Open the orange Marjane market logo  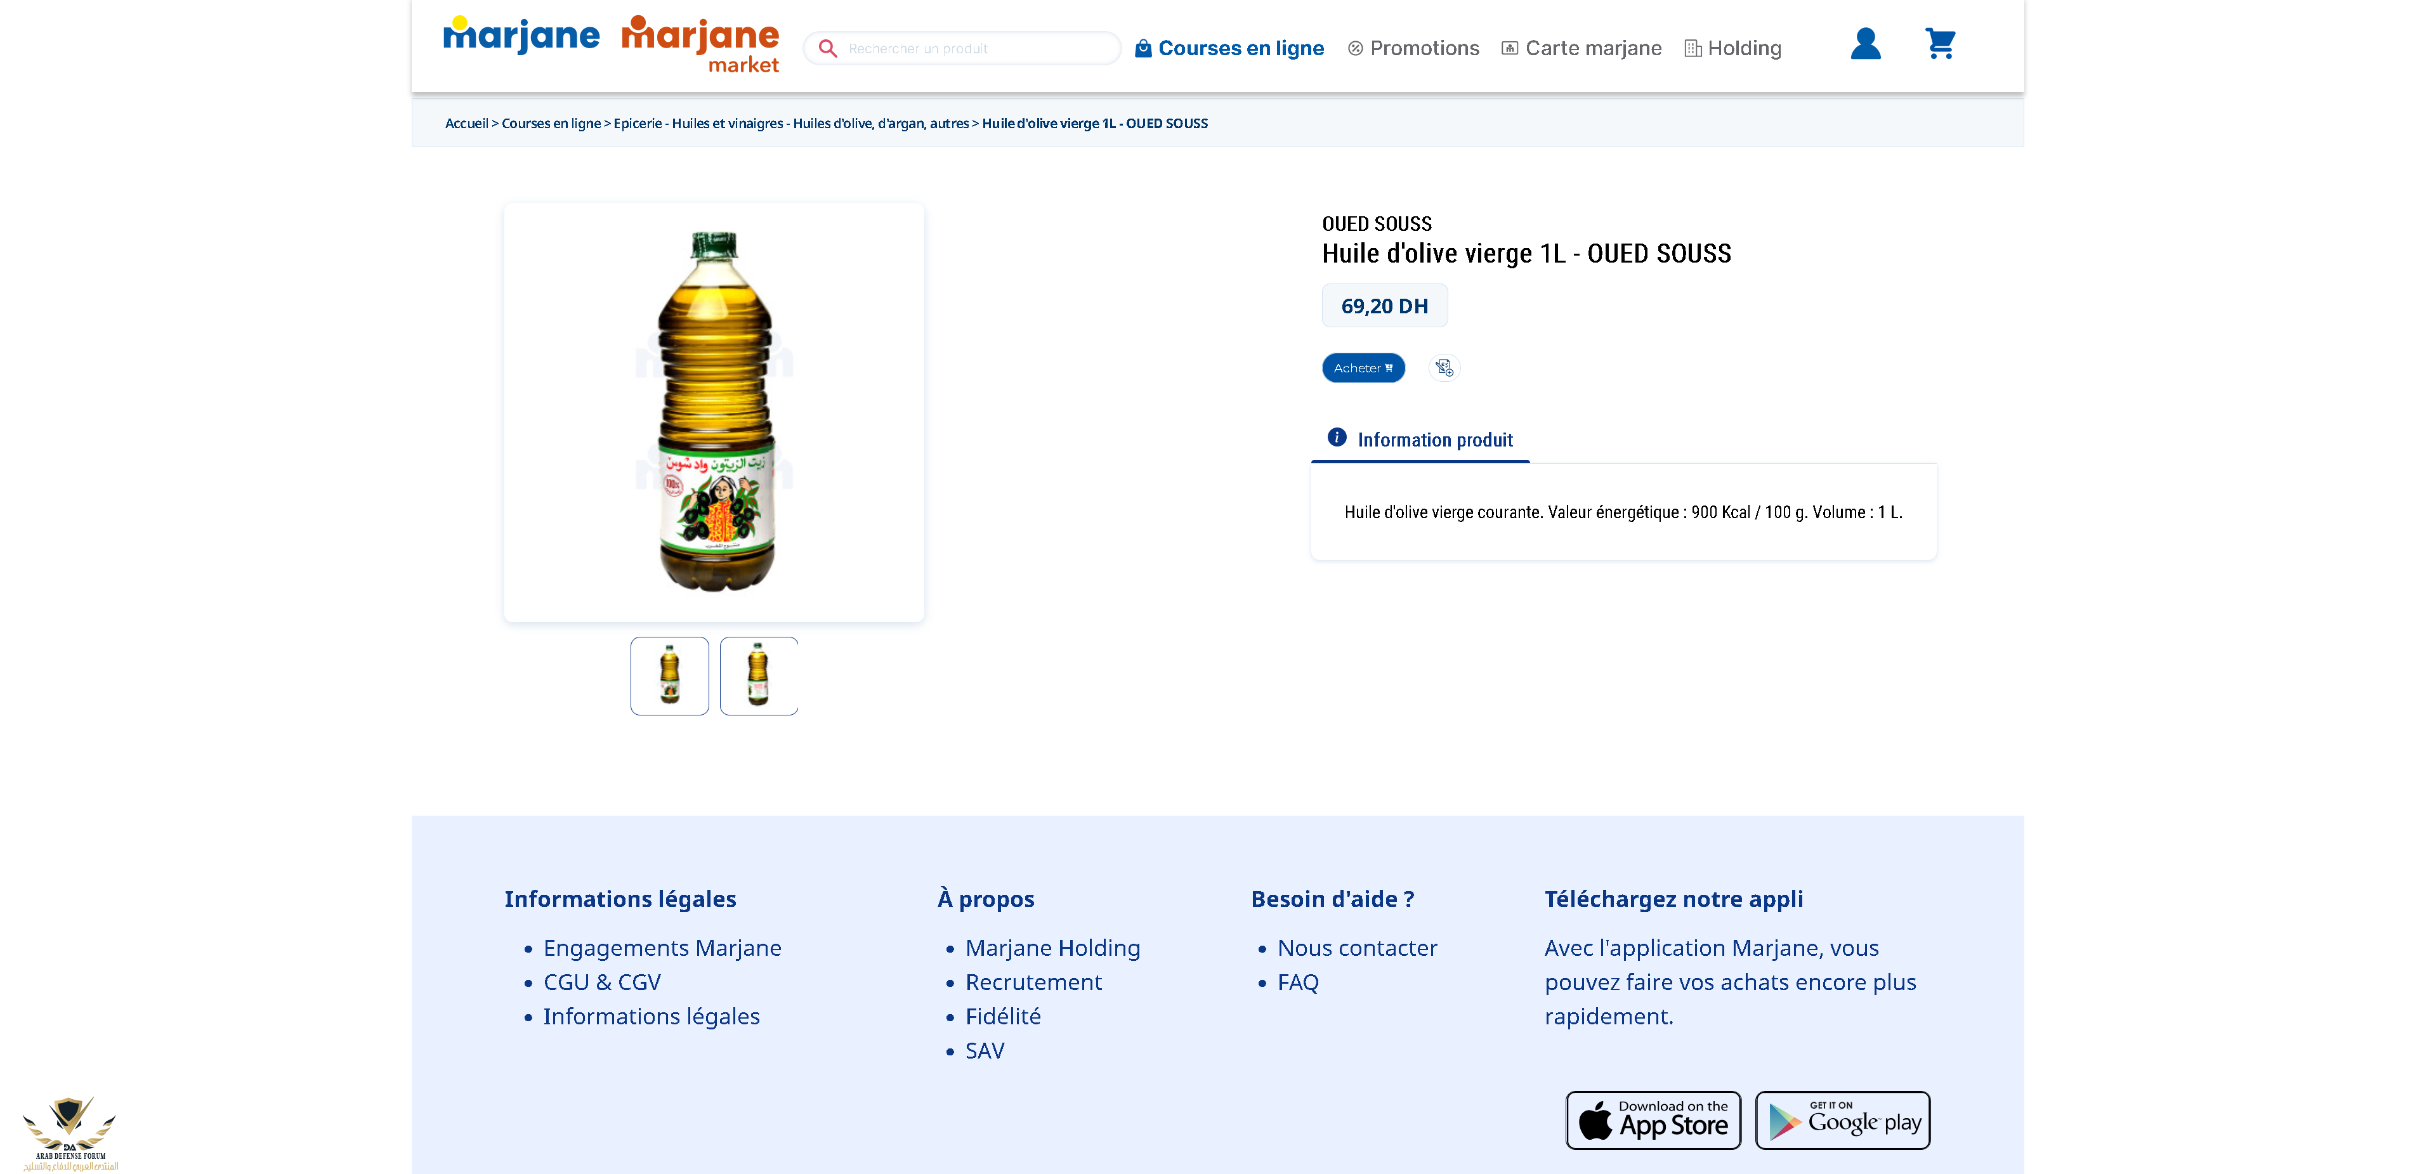[x=701, y=44]
